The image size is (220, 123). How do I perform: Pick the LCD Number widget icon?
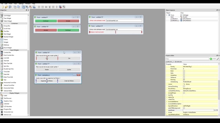point(2,106)
